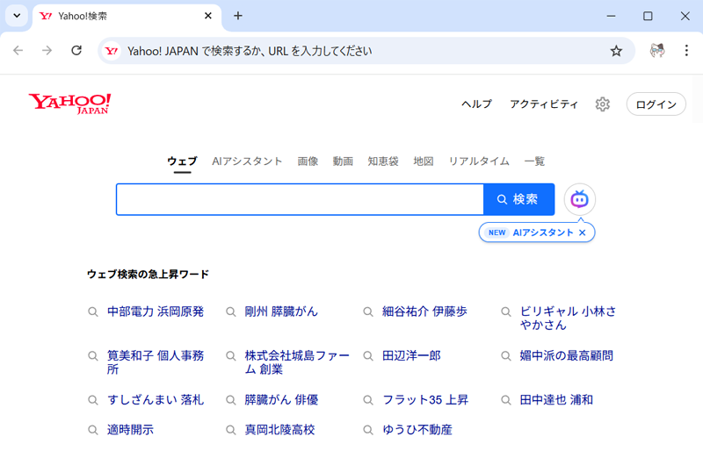
Task: Open trending word 媚中派の最高顧問
Action: [566, 356]
